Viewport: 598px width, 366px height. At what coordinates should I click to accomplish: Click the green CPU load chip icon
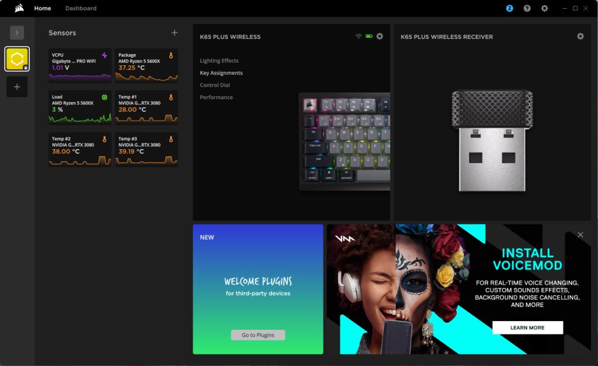pyautogui.click(x=105, y=97)
